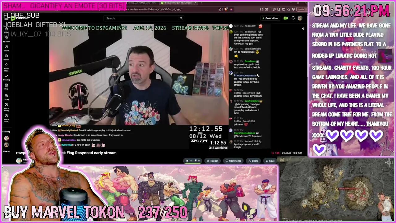Viewport: 396px width, 223px height.
Task: Open Watch Later in the sidebar
Action: click(x=6, y=118)
